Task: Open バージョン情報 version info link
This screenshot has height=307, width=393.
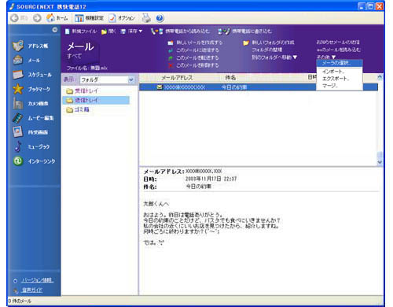Action: coord(38,280)
